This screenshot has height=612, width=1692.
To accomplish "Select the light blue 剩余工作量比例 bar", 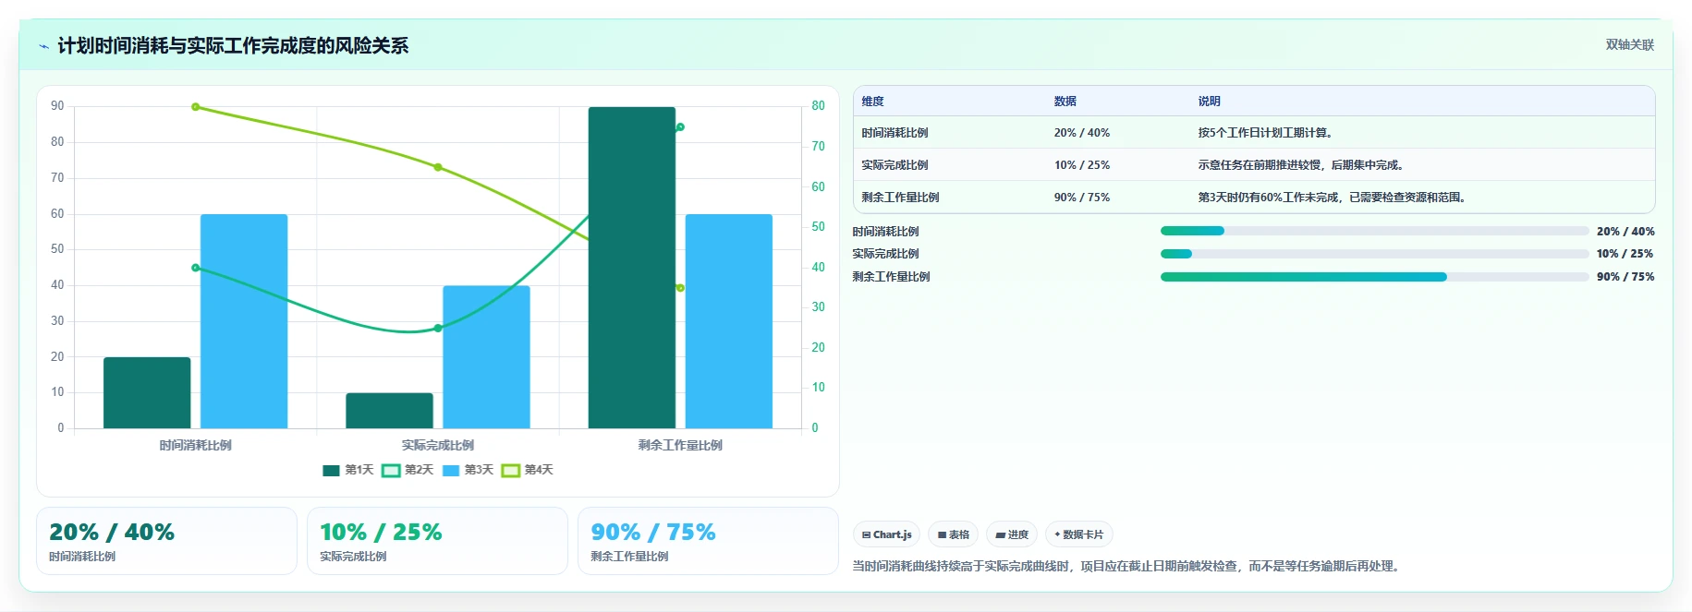I will (729, 321).
